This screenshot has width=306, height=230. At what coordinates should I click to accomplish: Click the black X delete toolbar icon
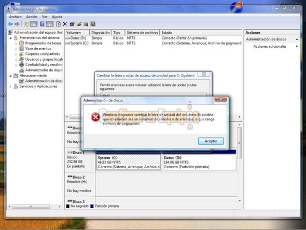pyautogui.click(x=65, y=24)
